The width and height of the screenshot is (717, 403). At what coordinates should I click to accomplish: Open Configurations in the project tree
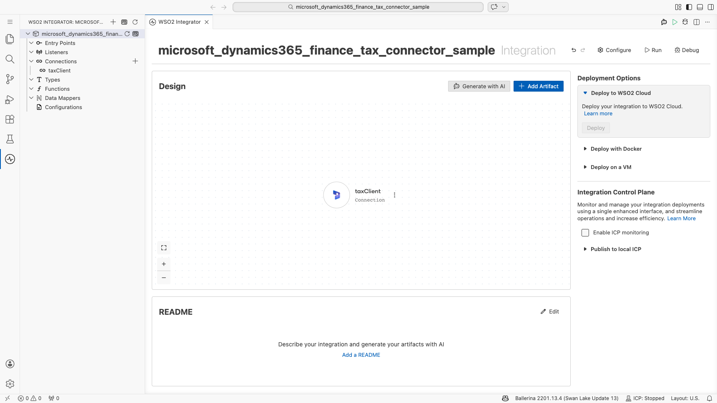tap(63, 107)
